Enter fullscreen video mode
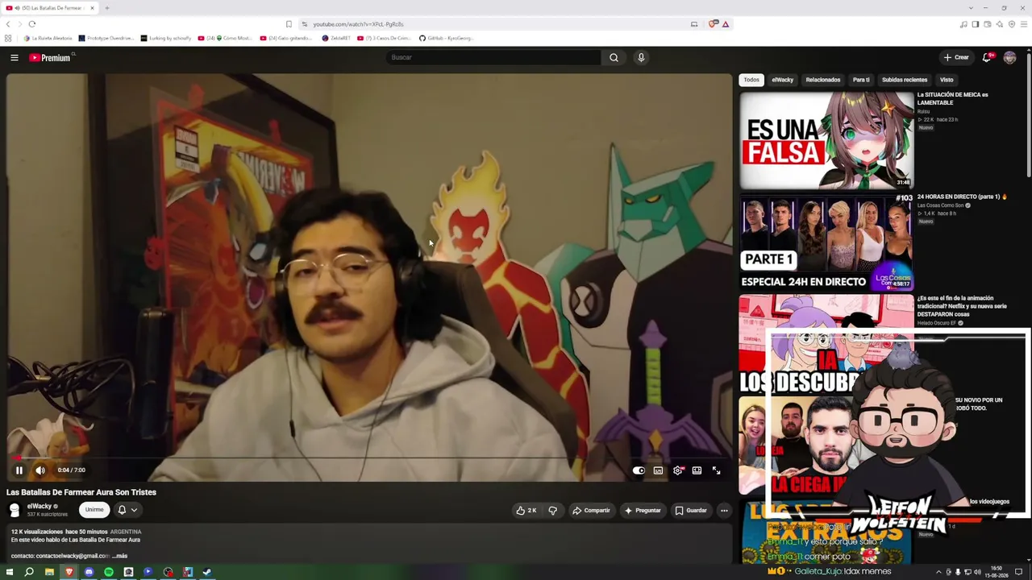Viewport: 1032px width, 580px height. (716, 470)
